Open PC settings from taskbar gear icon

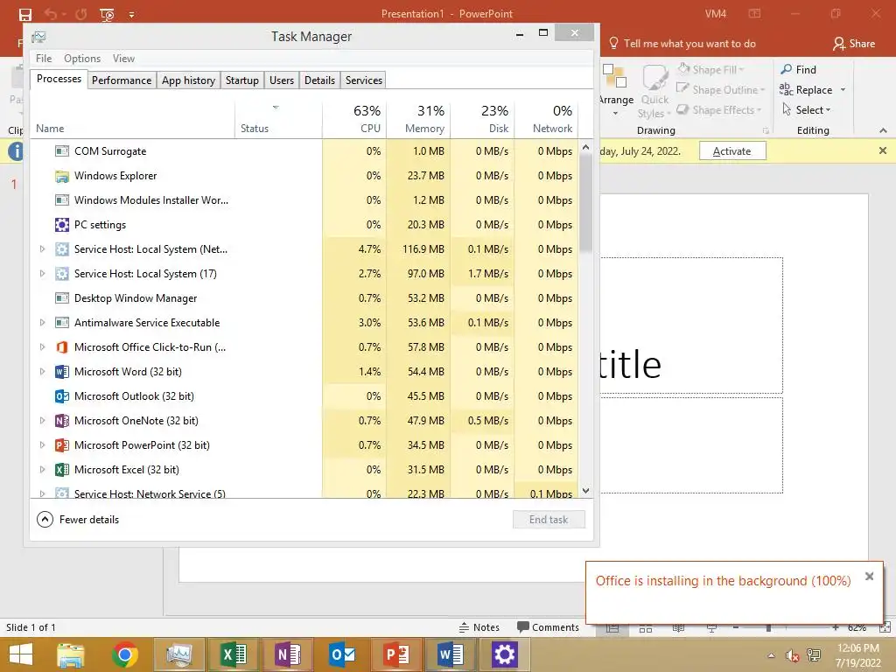coord(505,654)
